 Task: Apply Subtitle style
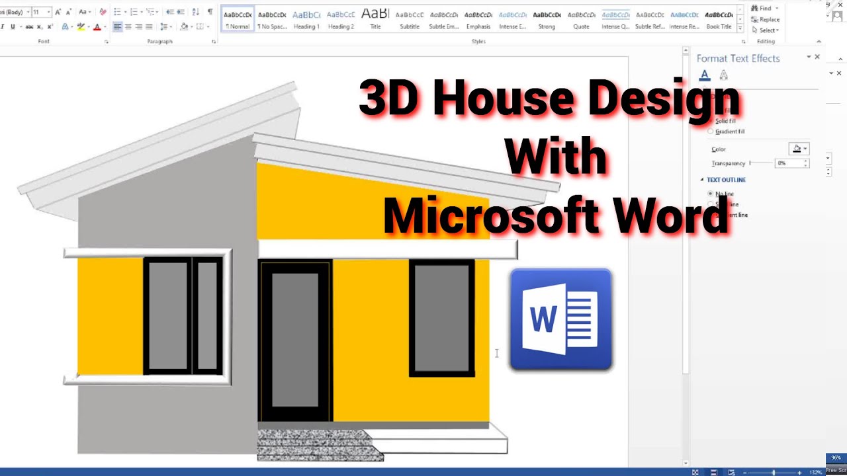coord(410,19)
